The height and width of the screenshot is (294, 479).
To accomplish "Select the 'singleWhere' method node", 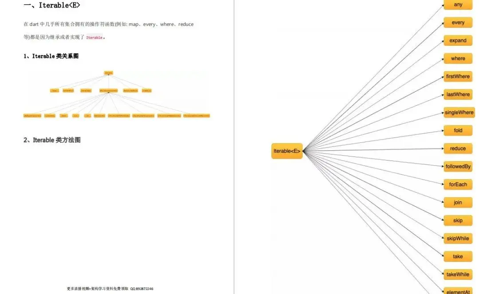I will click(459, 113).
